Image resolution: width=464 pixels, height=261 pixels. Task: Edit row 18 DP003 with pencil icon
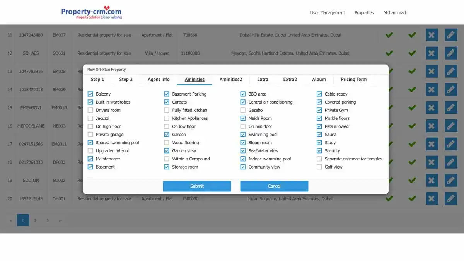coord(451,162)
